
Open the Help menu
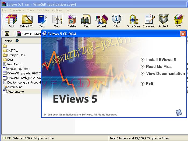pyautogui.click(x=68, y=10)
